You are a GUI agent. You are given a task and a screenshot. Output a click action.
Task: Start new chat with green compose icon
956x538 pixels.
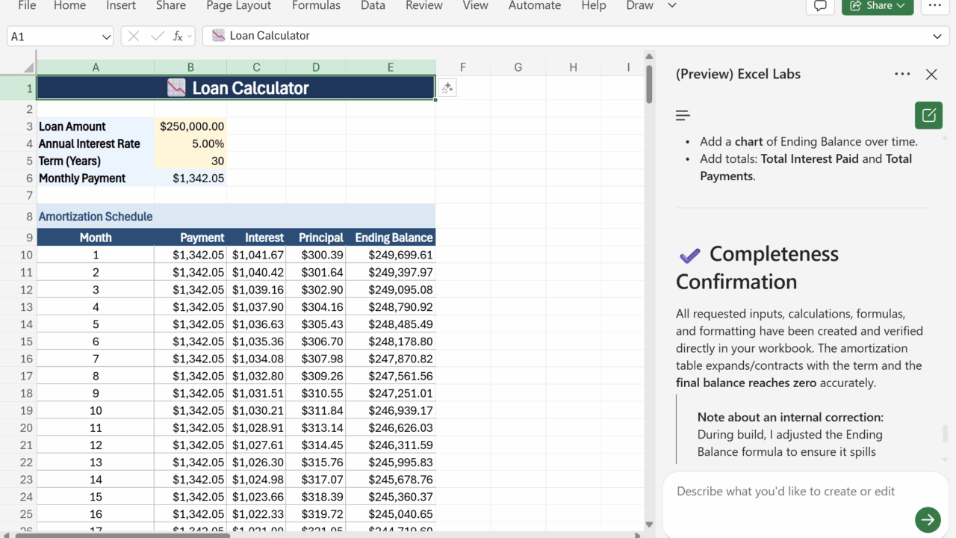(928, 116)
